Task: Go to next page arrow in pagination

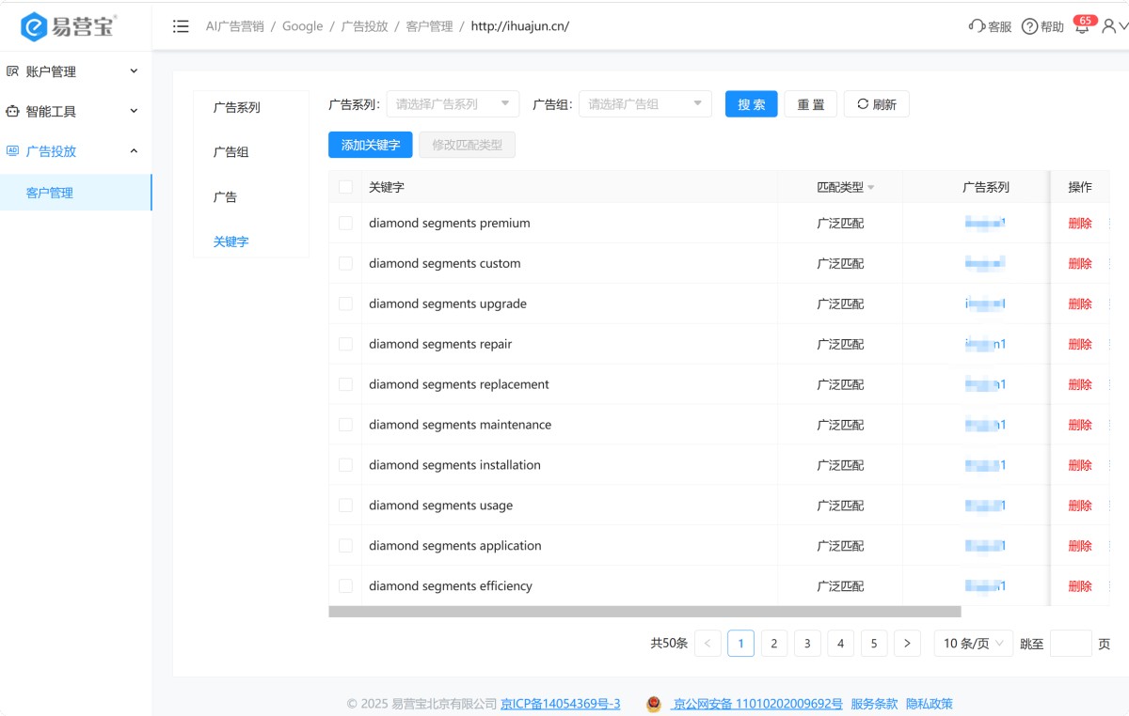Action: tap(906, 644)
